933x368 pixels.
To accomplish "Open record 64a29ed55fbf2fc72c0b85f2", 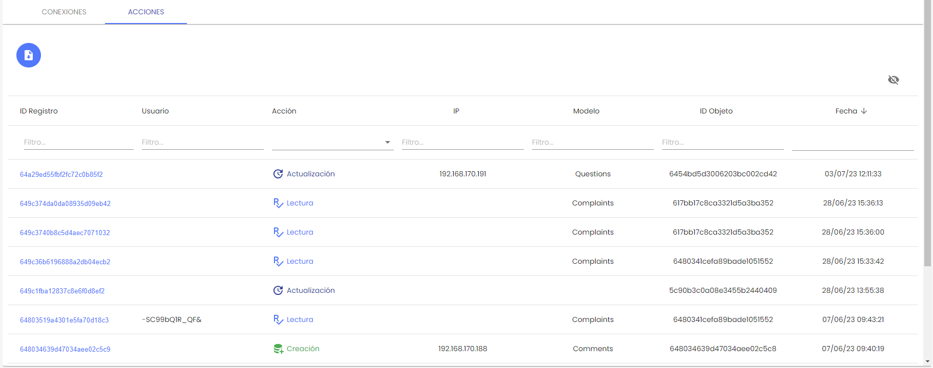I will (x=61, y=174).
